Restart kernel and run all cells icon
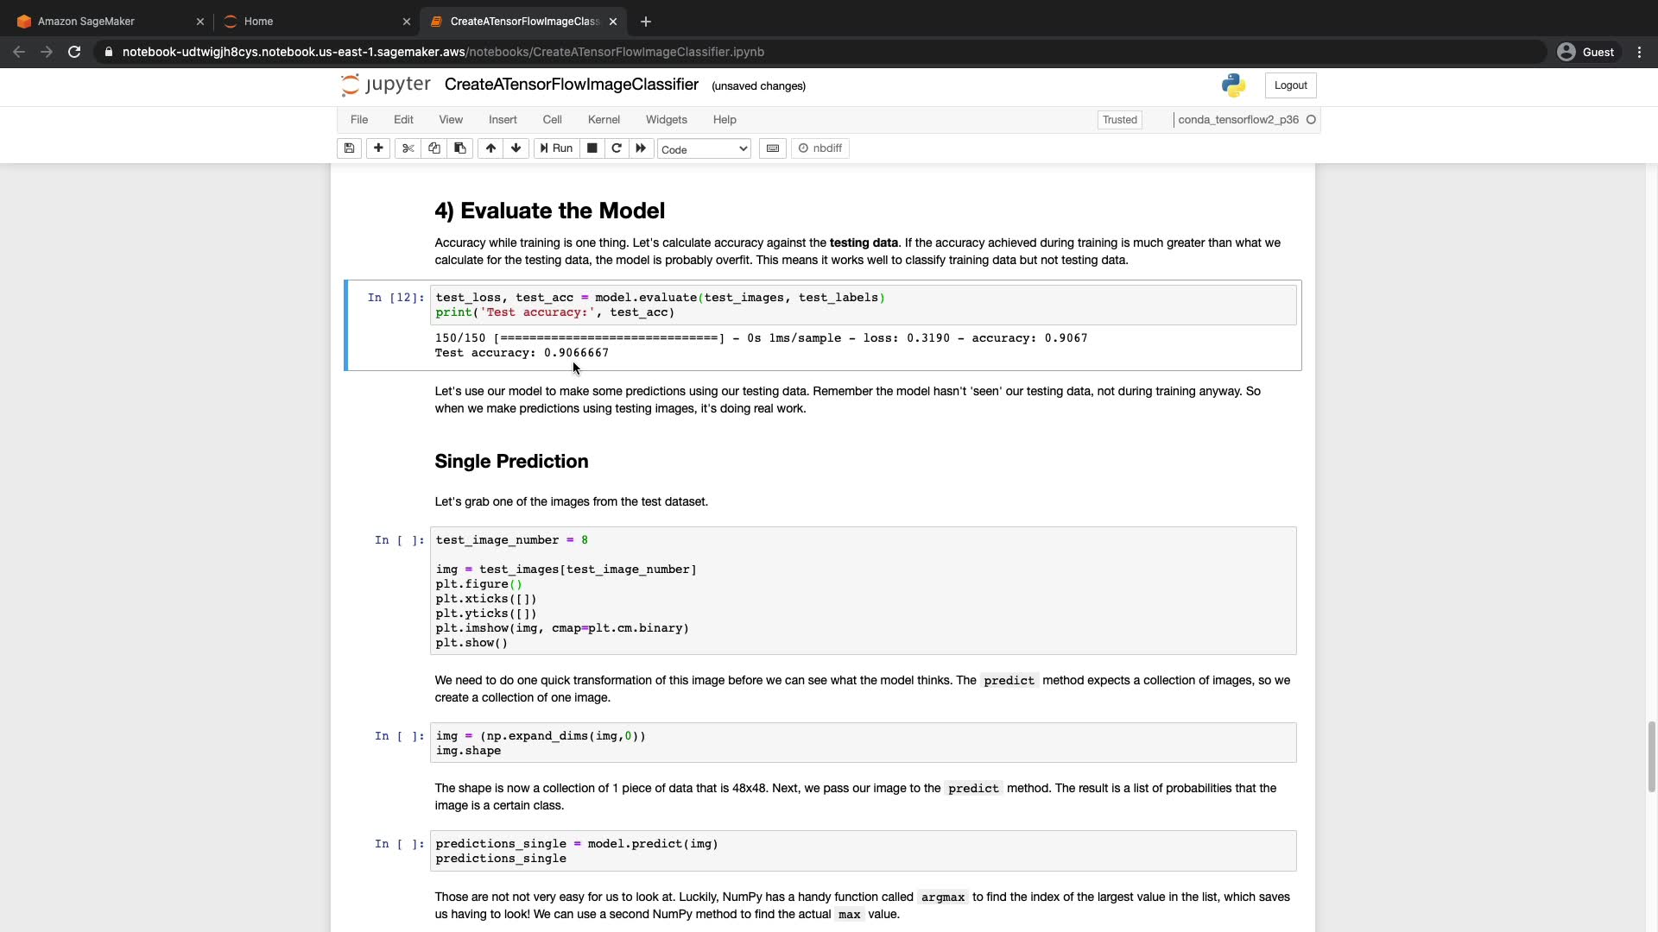The height and width of the screenshot is (932, 1658). (641, 148)
